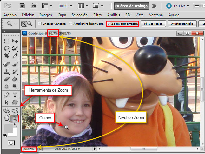The width and height of the screenshot is (205, 154).
Task: Select the Pen tool
Action: pos(7,95)
